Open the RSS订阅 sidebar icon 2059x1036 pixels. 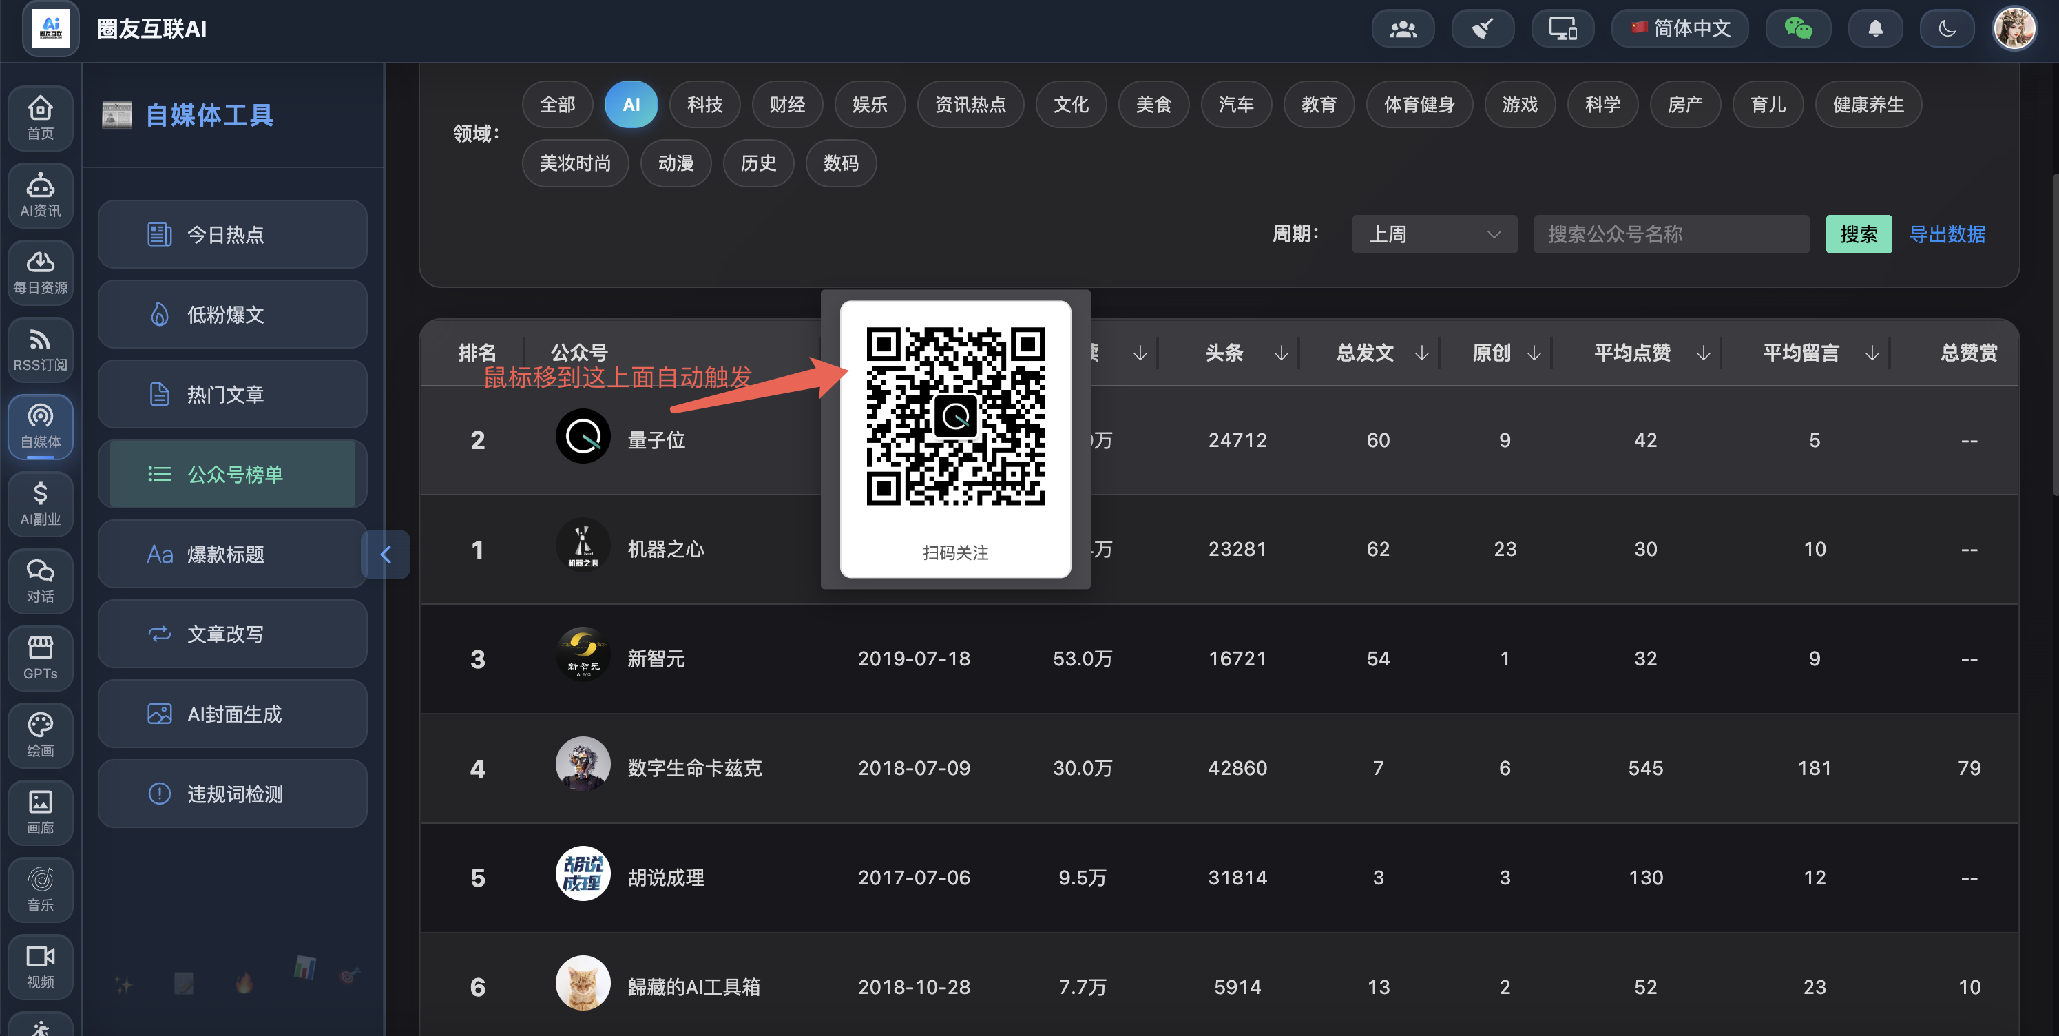40,349
